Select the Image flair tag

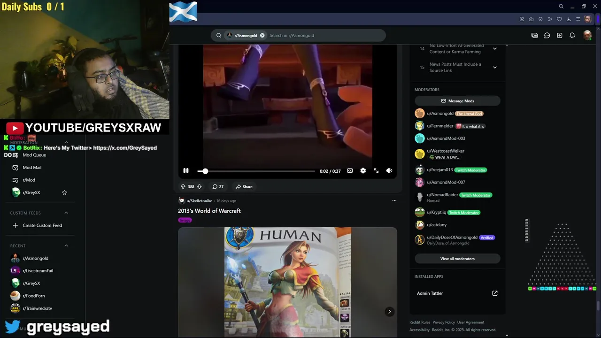pos(185,220)
